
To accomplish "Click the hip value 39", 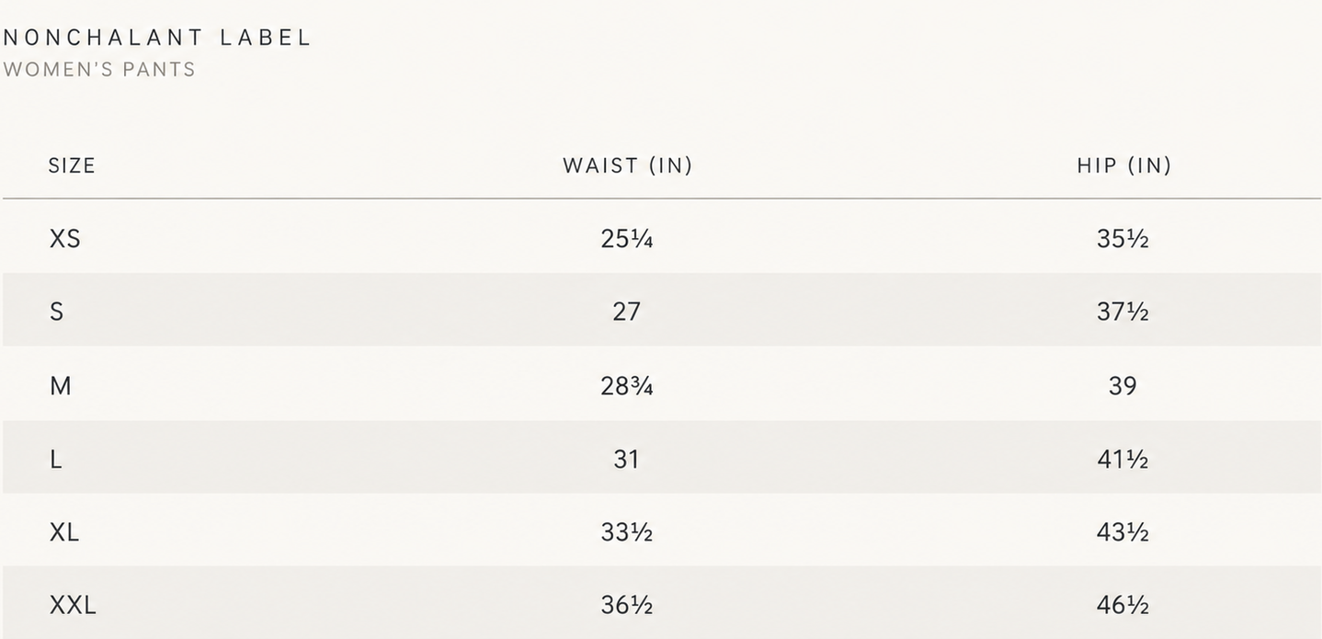I will [x=1123, y=385].
